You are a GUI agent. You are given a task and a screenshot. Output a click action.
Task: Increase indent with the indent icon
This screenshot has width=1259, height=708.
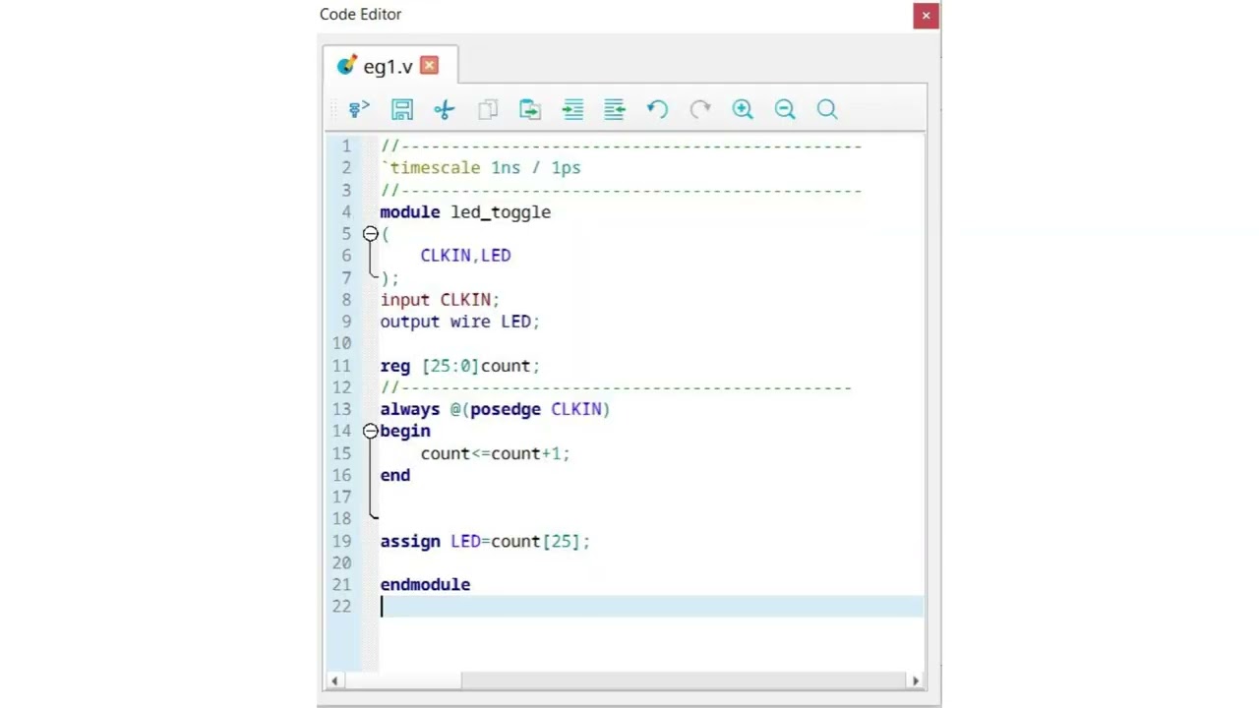pyautogui.click(x=572, y=109)
